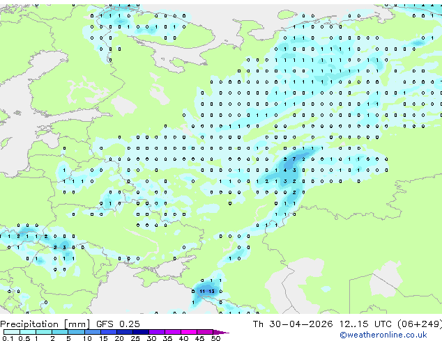Click the '0.1' legend scale label
Screen dimensions: 442x341
(x=8, y=338)
